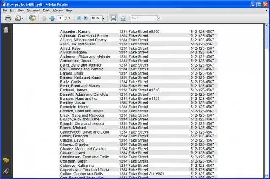Open the File menu

pos(5,11)
